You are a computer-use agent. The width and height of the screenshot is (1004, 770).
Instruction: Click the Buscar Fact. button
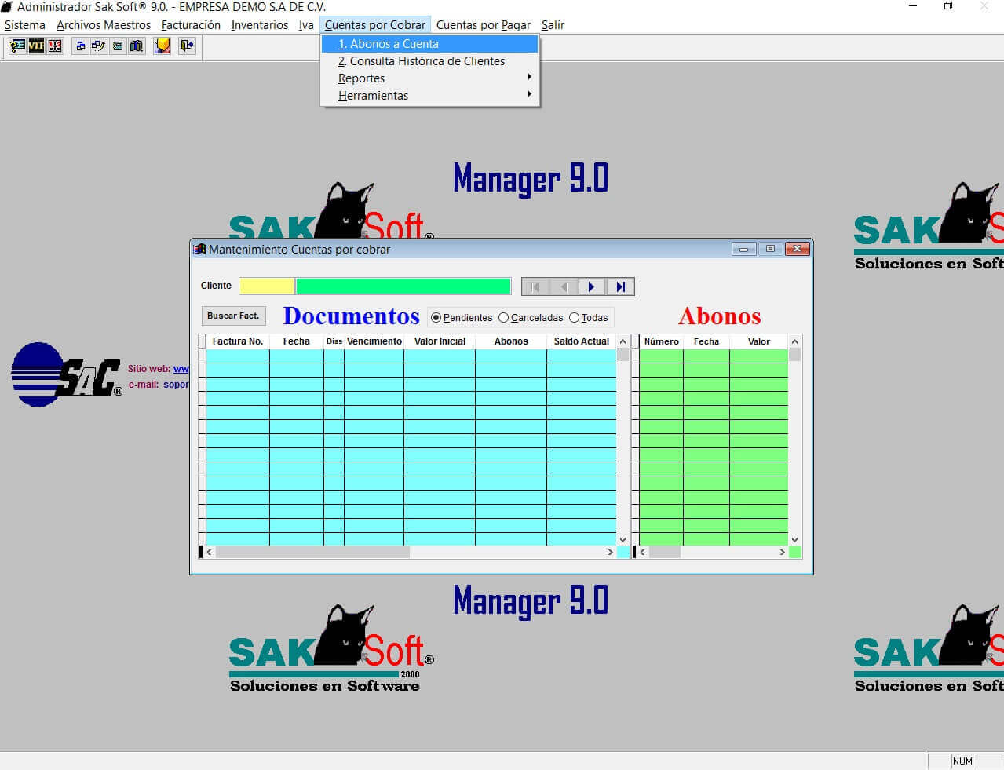(x=233, y=316)
